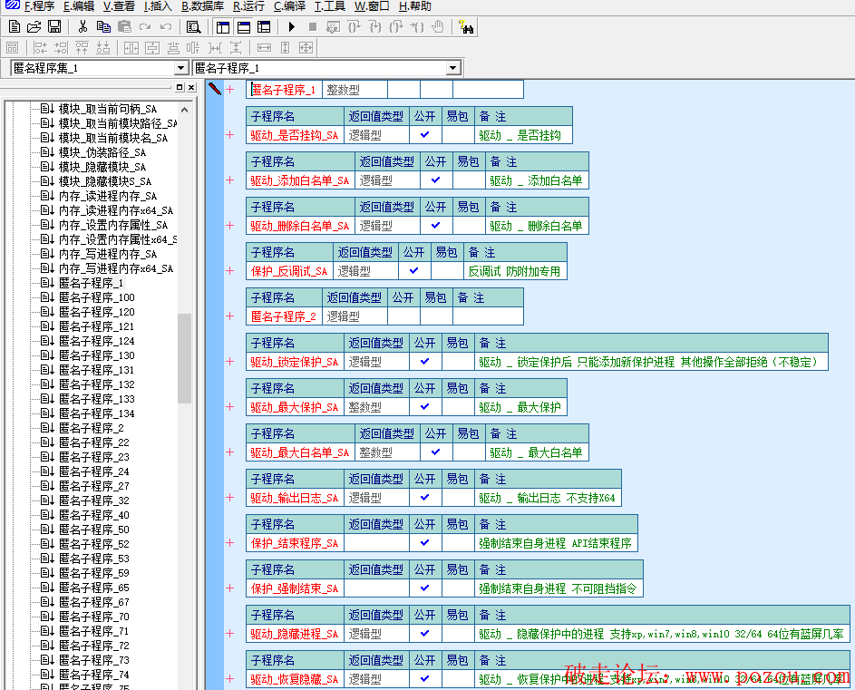Toggle the left work panel layout icon
This screenshot has height=690, width=855.
click(222, 26)
